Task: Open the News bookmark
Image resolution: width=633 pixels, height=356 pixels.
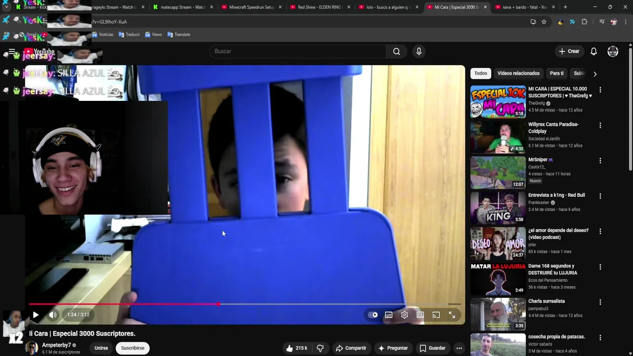Action: click(x=153, y=35)
